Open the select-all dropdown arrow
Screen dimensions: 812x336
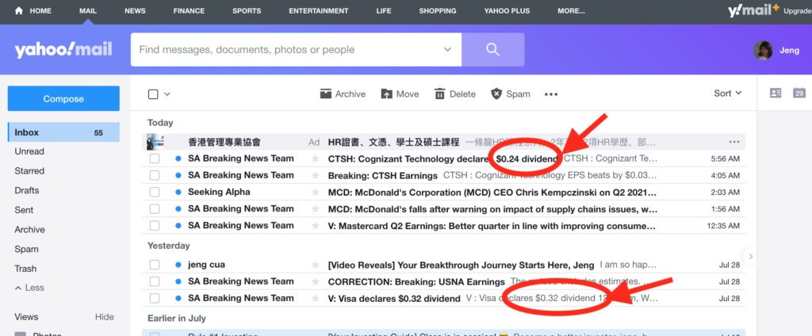pos(167,94)
